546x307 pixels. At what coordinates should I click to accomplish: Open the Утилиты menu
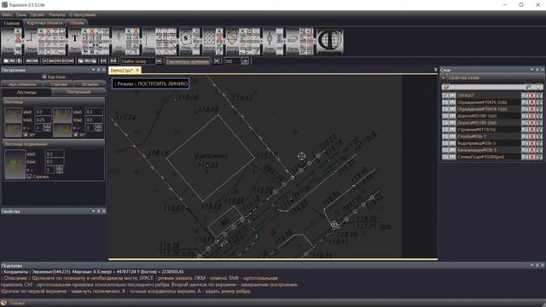coord(57,14)
